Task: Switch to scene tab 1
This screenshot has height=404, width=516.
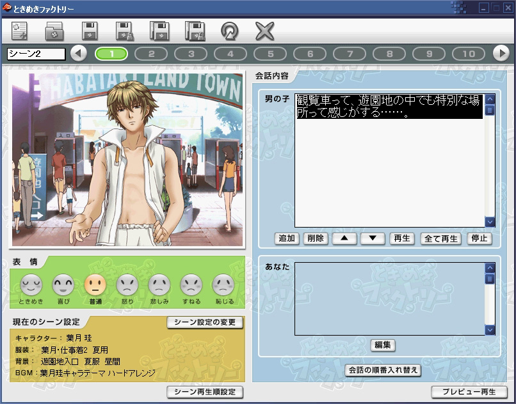Action: [x=111, y=54]
